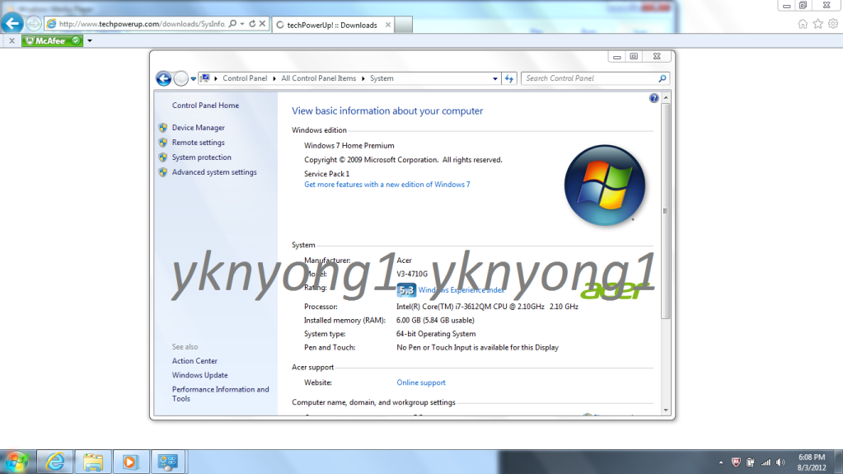
Task: Open Acer Online support link
Action: pos(421,382)
